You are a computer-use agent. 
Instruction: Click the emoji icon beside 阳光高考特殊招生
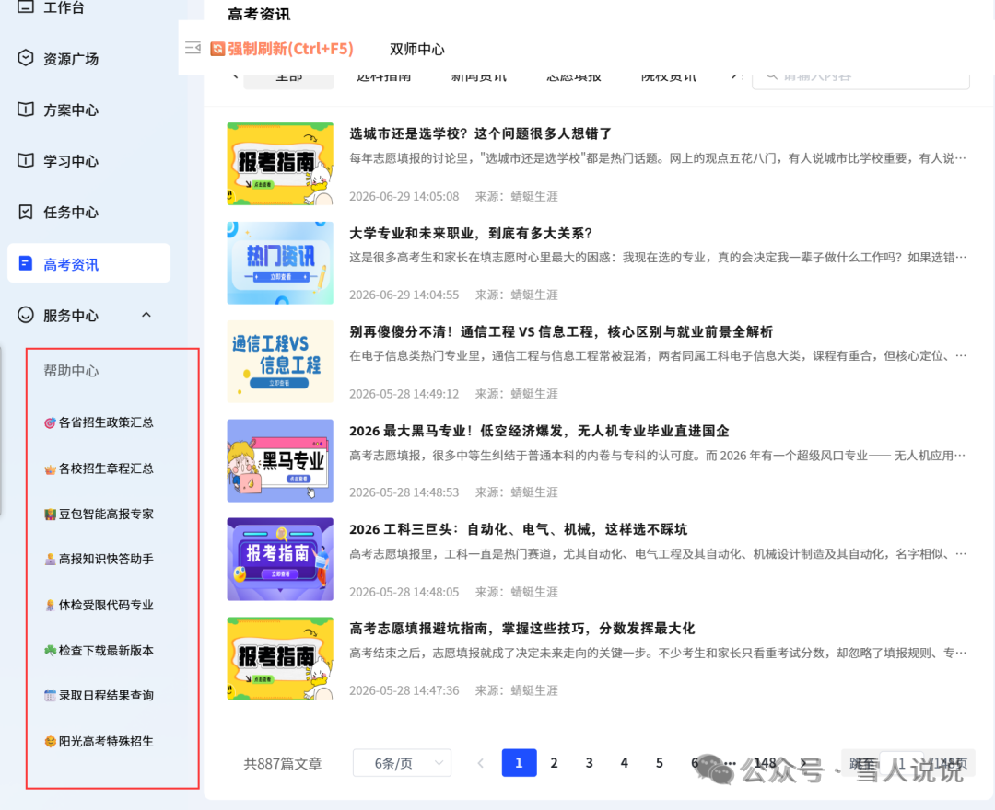[50, 742]
